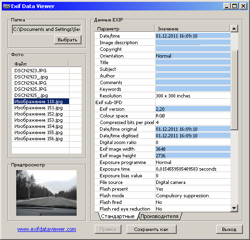
Task: Click the File source value Digital camera
Action: [x=193, y=182]
